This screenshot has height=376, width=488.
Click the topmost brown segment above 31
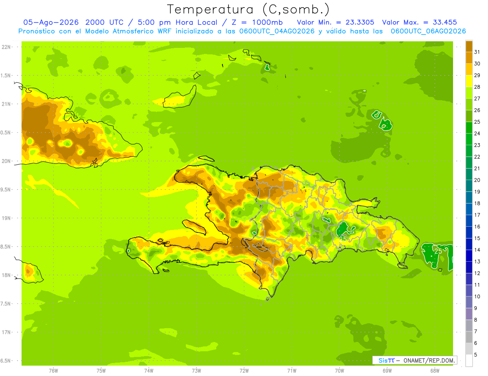(x=469, y=46)
